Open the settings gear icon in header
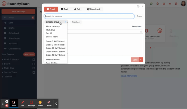The width and height of the screenshot is (187, 109). click(x=157, y=4)
